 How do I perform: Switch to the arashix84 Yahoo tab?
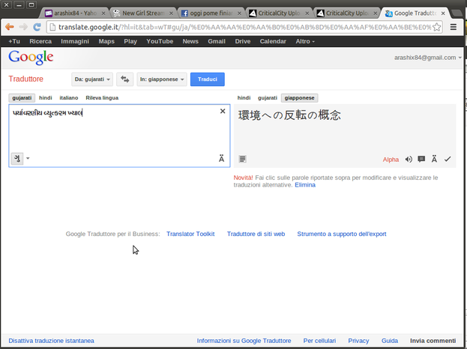[x=75, y=13]
